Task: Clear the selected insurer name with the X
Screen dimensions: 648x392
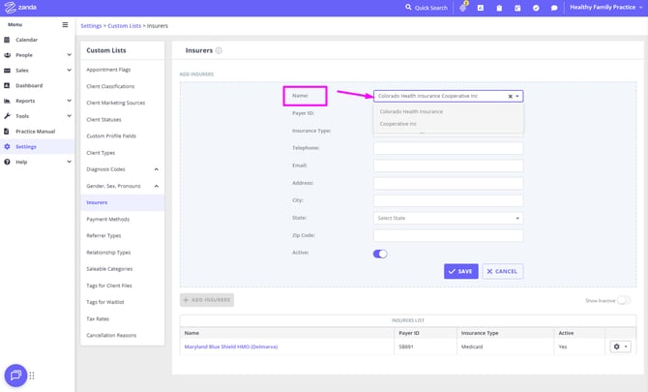Action: (x=510, y=97)
